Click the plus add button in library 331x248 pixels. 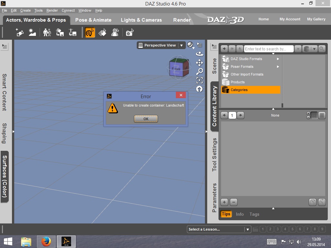(x=224, y=202)
